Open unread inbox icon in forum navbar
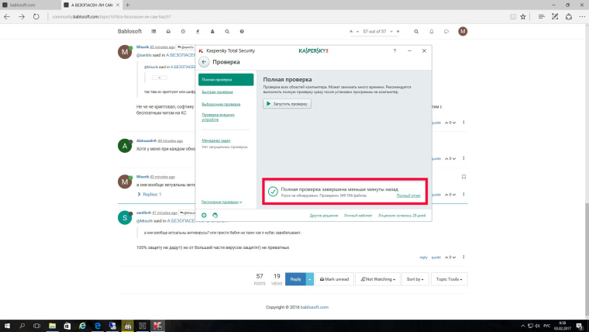 tap(168, 32)
